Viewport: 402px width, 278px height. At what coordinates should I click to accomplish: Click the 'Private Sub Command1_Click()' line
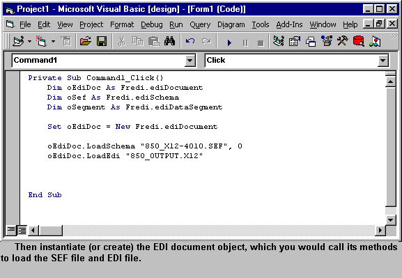pos(95,78)
